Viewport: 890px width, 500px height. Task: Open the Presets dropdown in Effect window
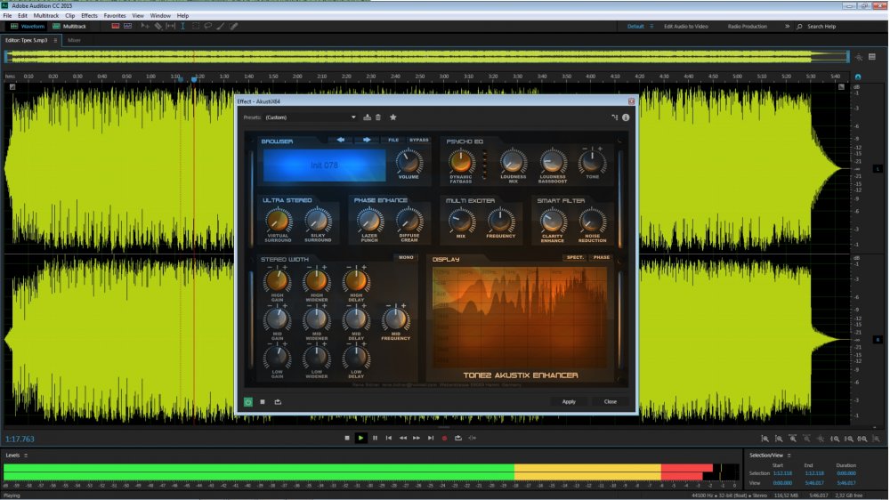(x=311, y=117)
